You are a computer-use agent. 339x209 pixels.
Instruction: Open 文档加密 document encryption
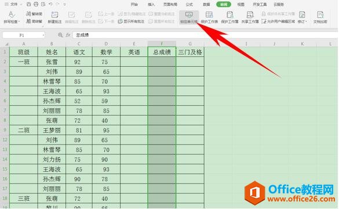[x=320, y=17]
